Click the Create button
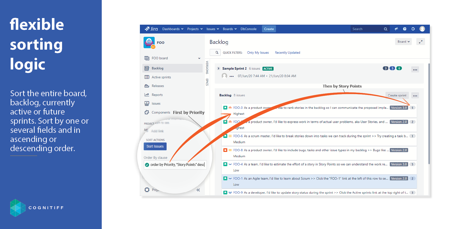Viewport: 468px width, 229px height. coord(269,29)
